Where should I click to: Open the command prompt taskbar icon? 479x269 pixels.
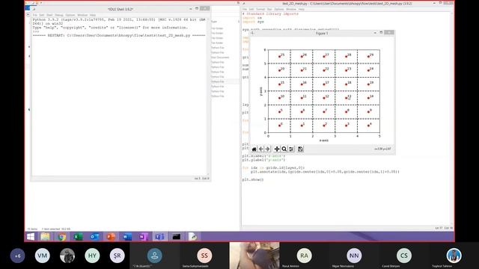coord(177,237)
